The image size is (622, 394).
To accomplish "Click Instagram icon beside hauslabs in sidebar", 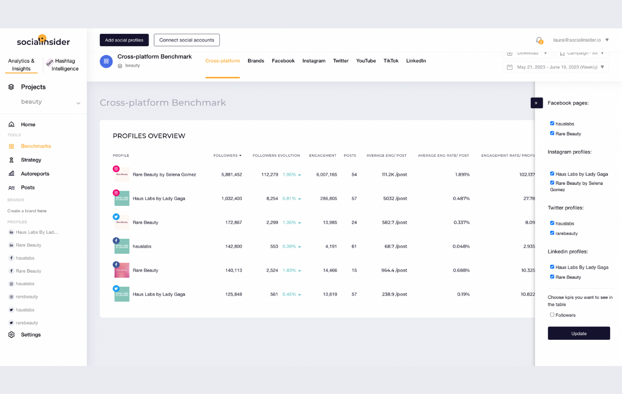I will 11,284.
